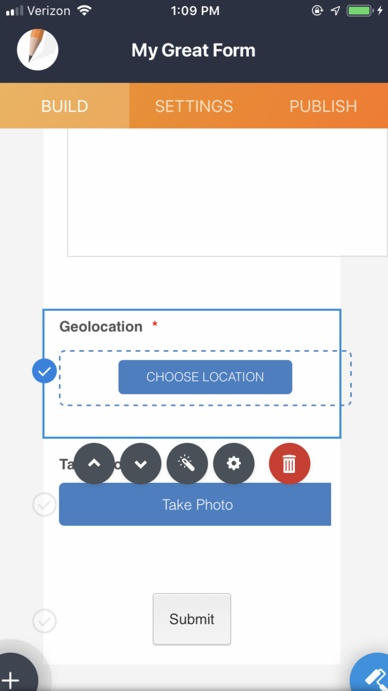Delete the field with the trash icon
This screenshot has height=691, width=388.
(289, 463)
